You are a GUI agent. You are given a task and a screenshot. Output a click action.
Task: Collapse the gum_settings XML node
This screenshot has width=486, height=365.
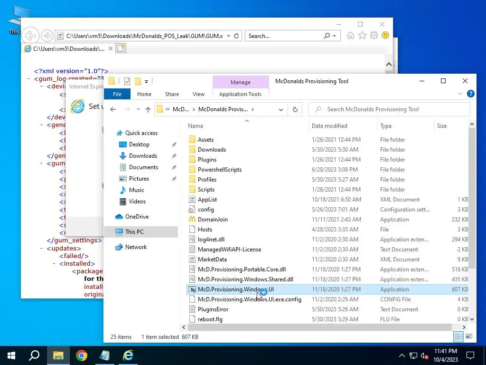coord(41,163)
